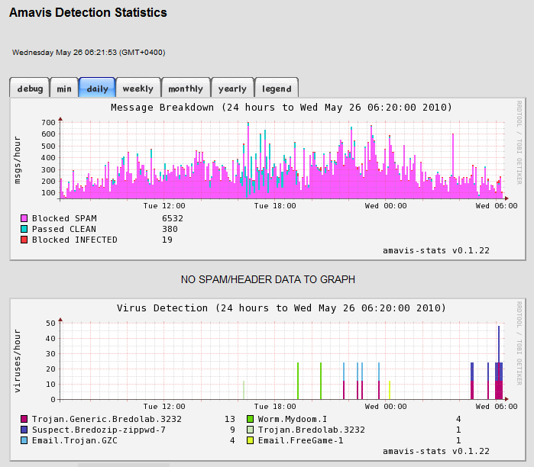Click the Trojan.Generic.Bredolab.3232 label
This screenshot has height=467, width=534.
coord(107,419)
